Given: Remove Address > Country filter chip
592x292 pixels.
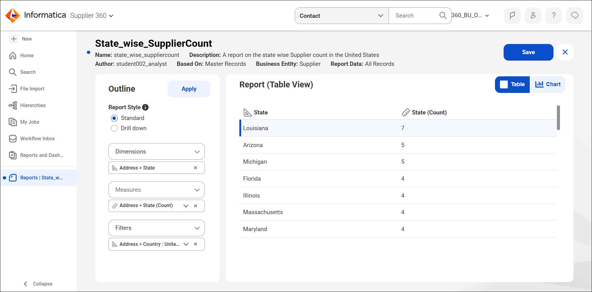Looking at the screenshot, I should click(x=195, y=244).
